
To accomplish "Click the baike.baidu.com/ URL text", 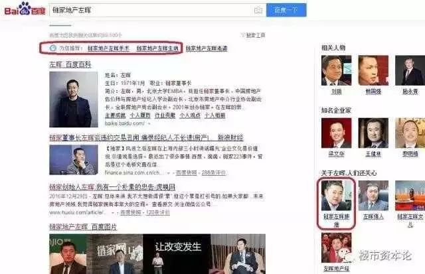I will (x=125, y=123).
